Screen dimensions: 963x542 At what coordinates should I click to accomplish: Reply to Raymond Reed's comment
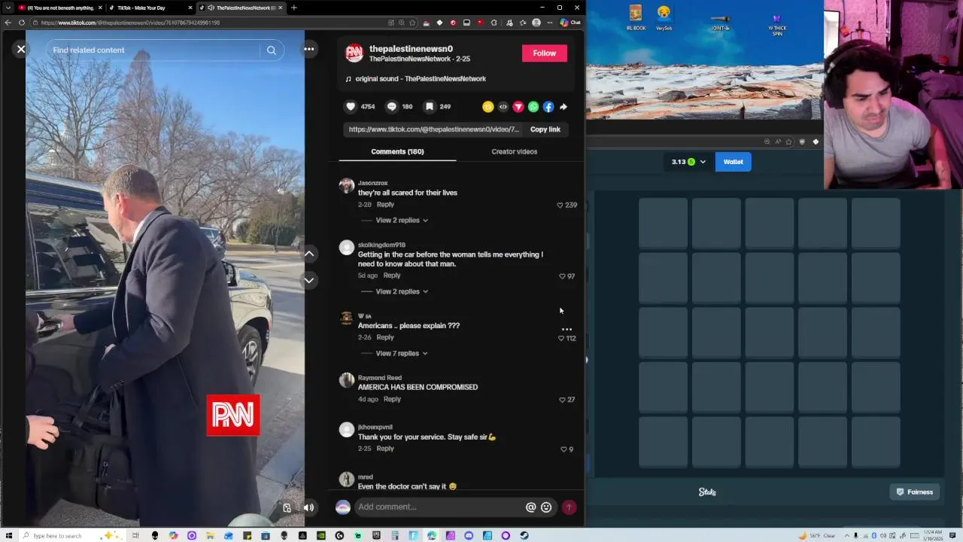click(x=392, y=399)
